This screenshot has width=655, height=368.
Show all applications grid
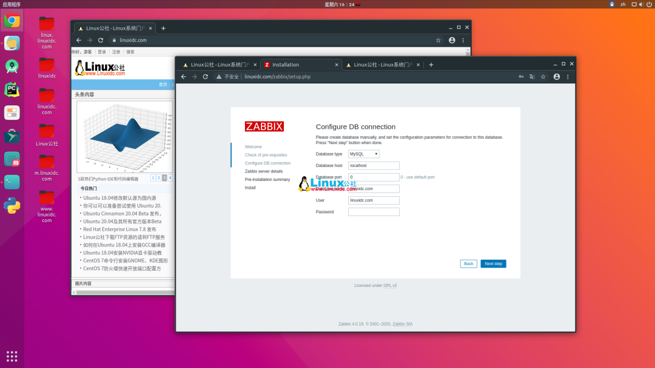tap(12, 356)
